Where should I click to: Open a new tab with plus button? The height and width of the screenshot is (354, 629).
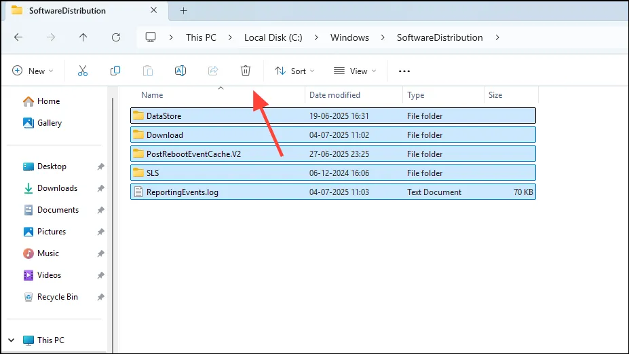click(x=183, y=11)
